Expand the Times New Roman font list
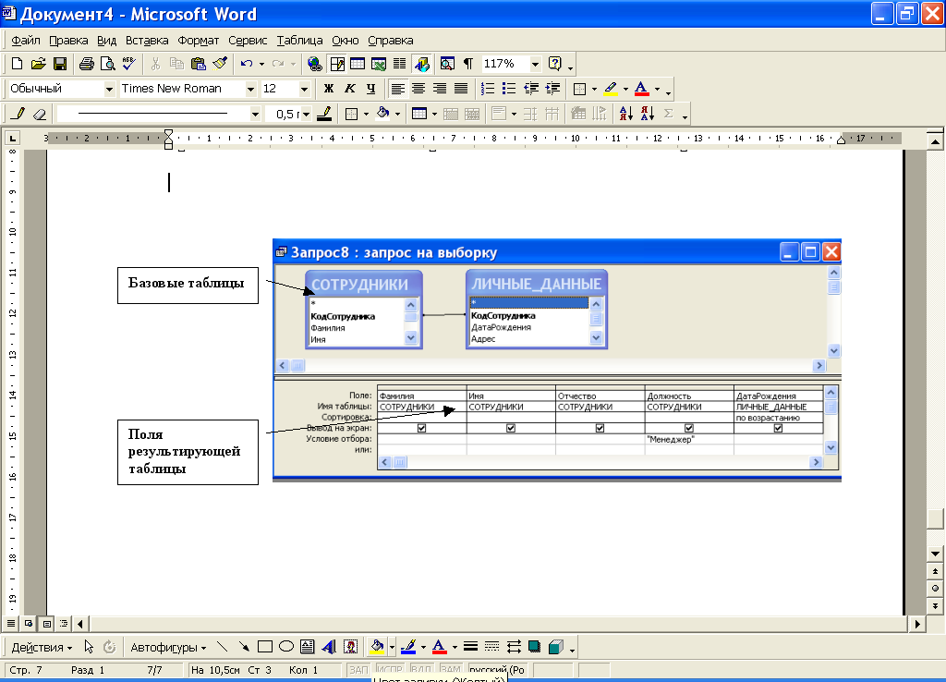Image resolution: width=946 pixels, height=682 pixels. click(x=250, y=89)
